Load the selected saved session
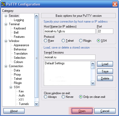The width and height of the screenshot is (119, 116). point(105,64)
